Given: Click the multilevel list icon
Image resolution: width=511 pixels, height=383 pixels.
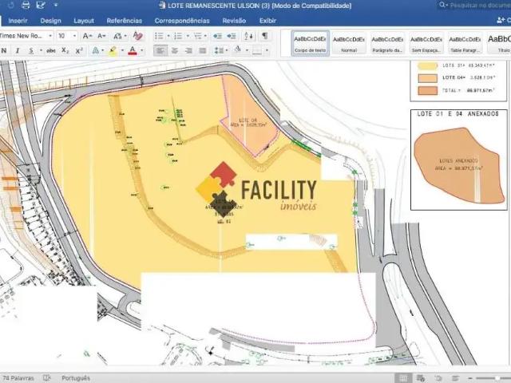Looking at the screenshot, I should 198,36.
